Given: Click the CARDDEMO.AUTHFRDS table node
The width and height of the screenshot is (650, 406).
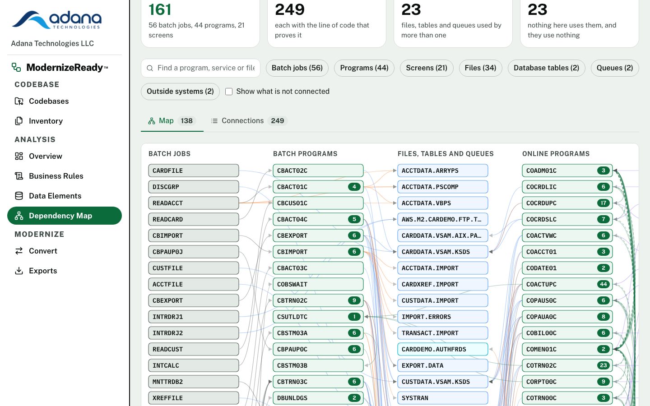Looking at the screenshot, I should click(x=443, y=349).
